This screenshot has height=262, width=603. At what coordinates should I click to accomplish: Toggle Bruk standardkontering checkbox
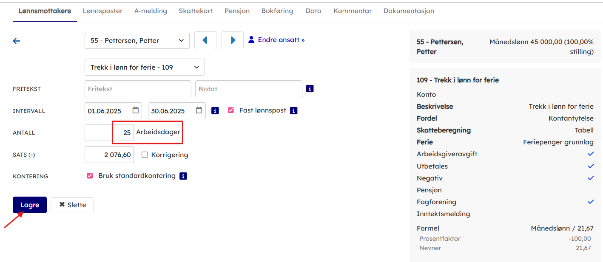pos(90,176)
